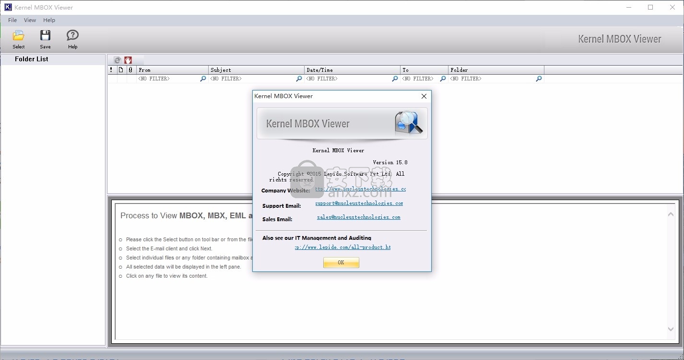Click the From NO FILTER input field
Screen dimensions: 684x360
pyautogui.click(x=168, y=79)
